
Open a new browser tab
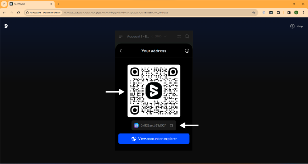(58, 4)
